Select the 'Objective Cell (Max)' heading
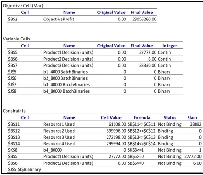Viewport: 203px width, 175px height. pos(23,6)
